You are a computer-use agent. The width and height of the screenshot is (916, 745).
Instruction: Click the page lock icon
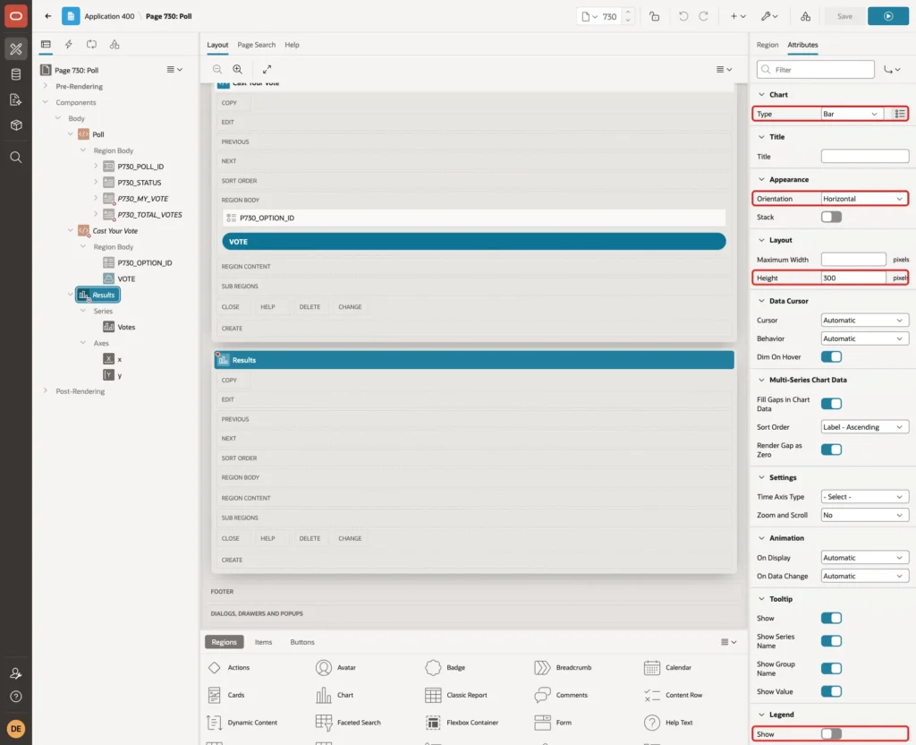pos(654,16)
